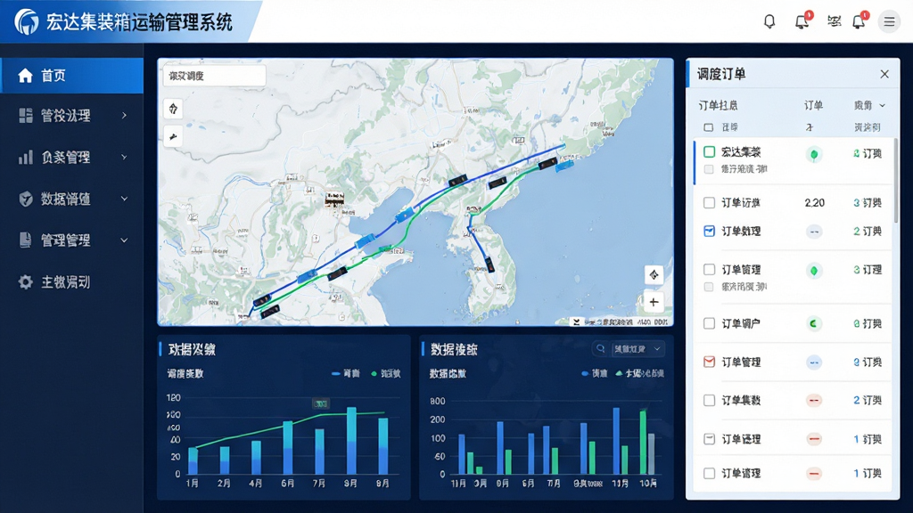Click the 调度订单 panel title
The height and width of the screenshot is (513, 913).
721,74
